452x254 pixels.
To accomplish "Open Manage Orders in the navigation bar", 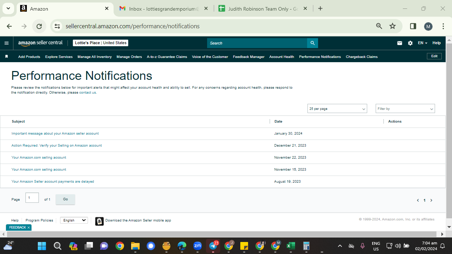I will (129, 57).
